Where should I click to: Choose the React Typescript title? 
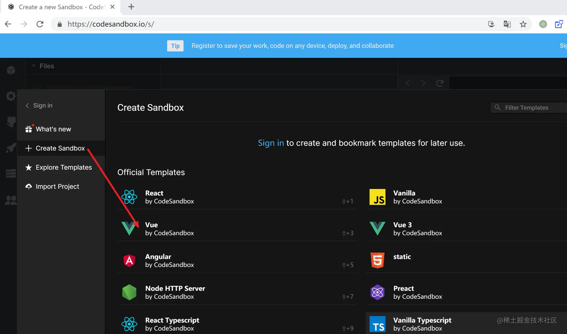(172, 321)
